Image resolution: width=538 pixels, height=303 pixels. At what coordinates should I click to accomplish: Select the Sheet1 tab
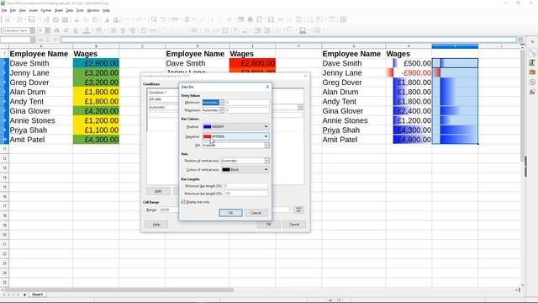pyautogui.click(x=37, y=295)
